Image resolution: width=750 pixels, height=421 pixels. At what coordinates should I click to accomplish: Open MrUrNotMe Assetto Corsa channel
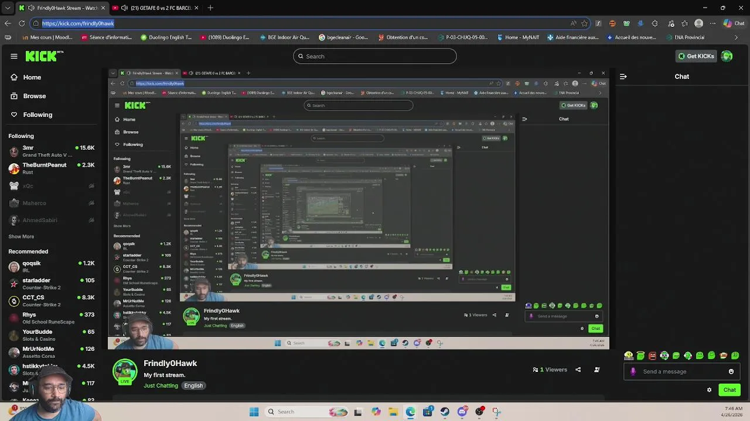(52, 351)
